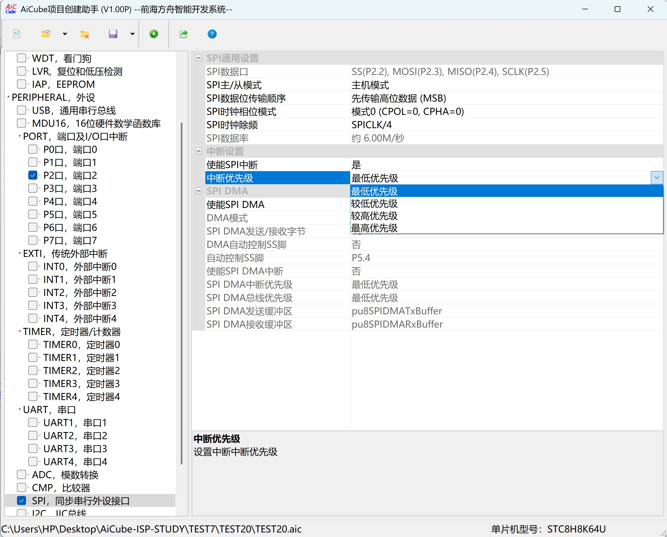
Task: Check the ADC 模数转换 checkbox
Action: (x=21, y=474)
